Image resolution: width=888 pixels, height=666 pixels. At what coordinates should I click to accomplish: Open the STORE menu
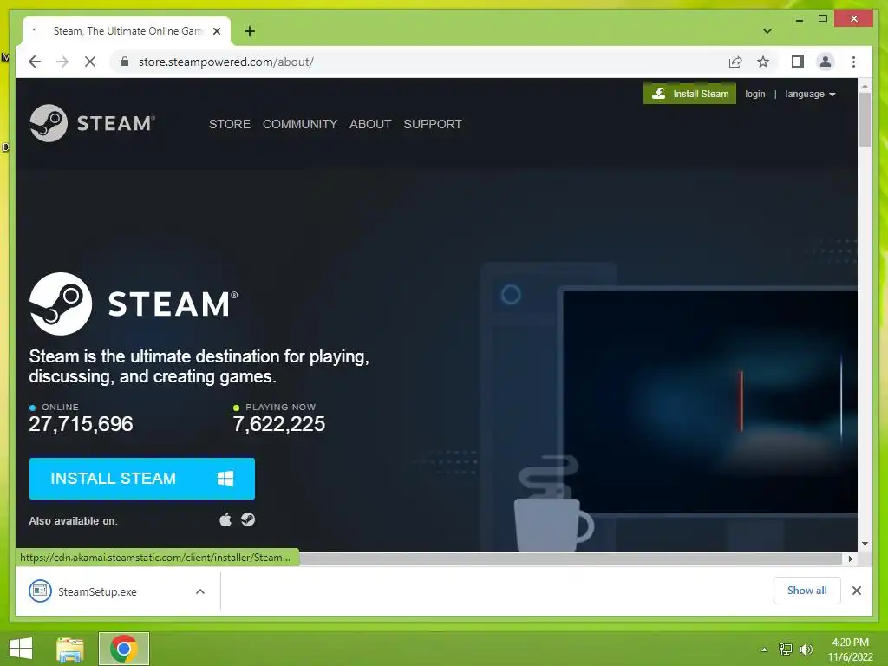(x=229, y=124)
